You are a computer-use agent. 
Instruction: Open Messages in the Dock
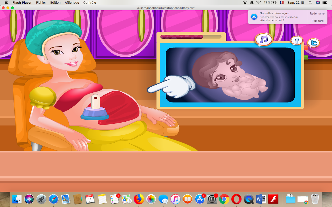163,199
